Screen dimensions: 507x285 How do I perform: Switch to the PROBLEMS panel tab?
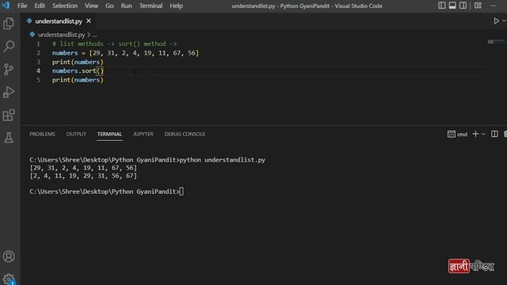tap(42, 134)
